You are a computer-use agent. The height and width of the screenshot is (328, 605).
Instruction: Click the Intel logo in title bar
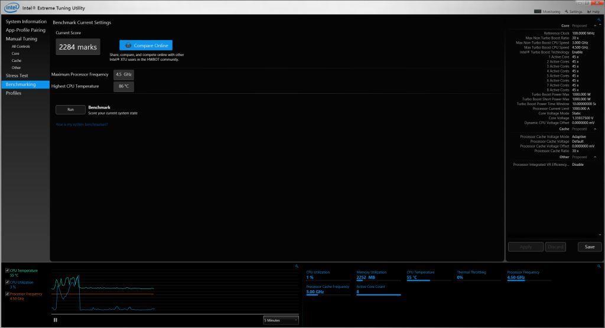coord(12,8)
